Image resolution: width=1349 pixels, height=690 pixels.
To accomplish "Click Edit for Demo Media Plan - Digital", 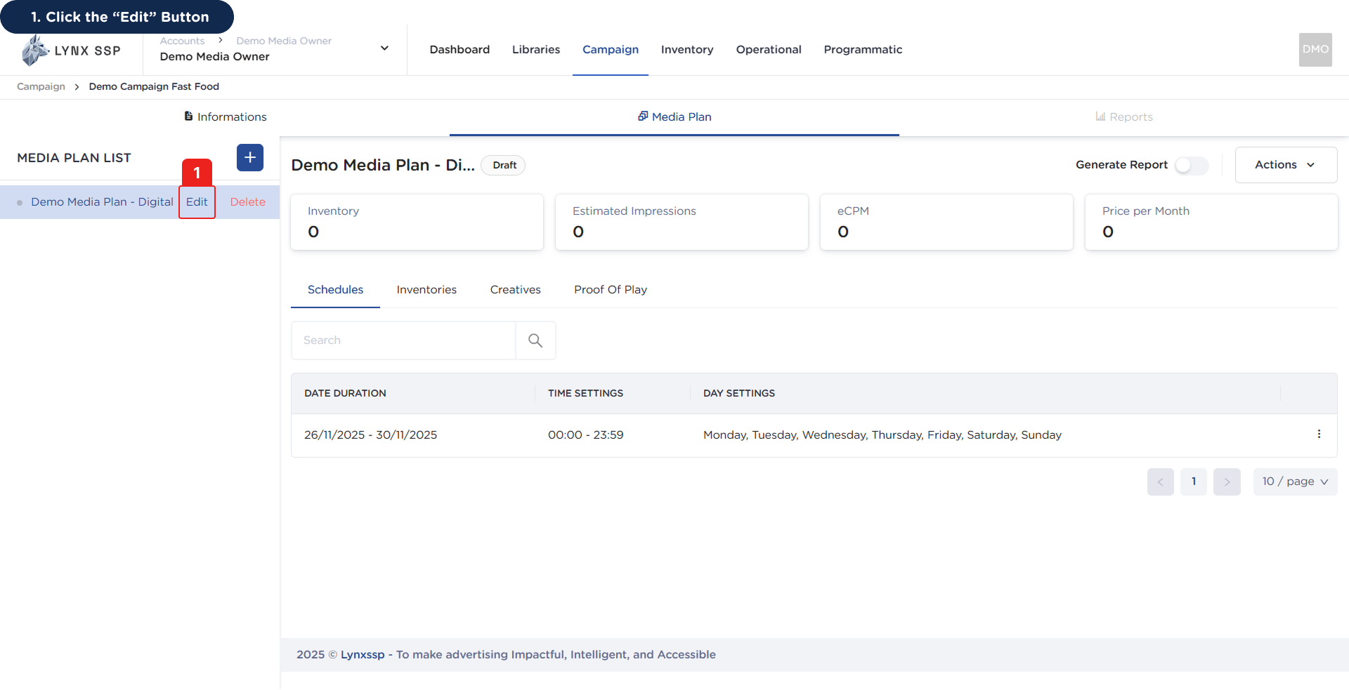I will pos(197,202).
